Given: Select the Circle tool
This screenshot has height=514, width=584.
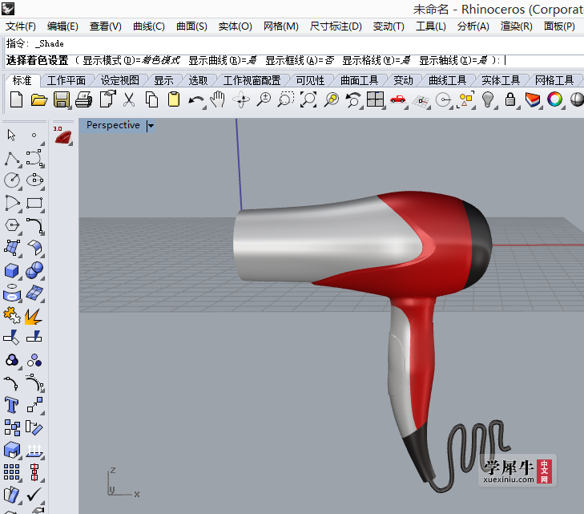Looking at the screenshot, I should [x=12, y=180].
